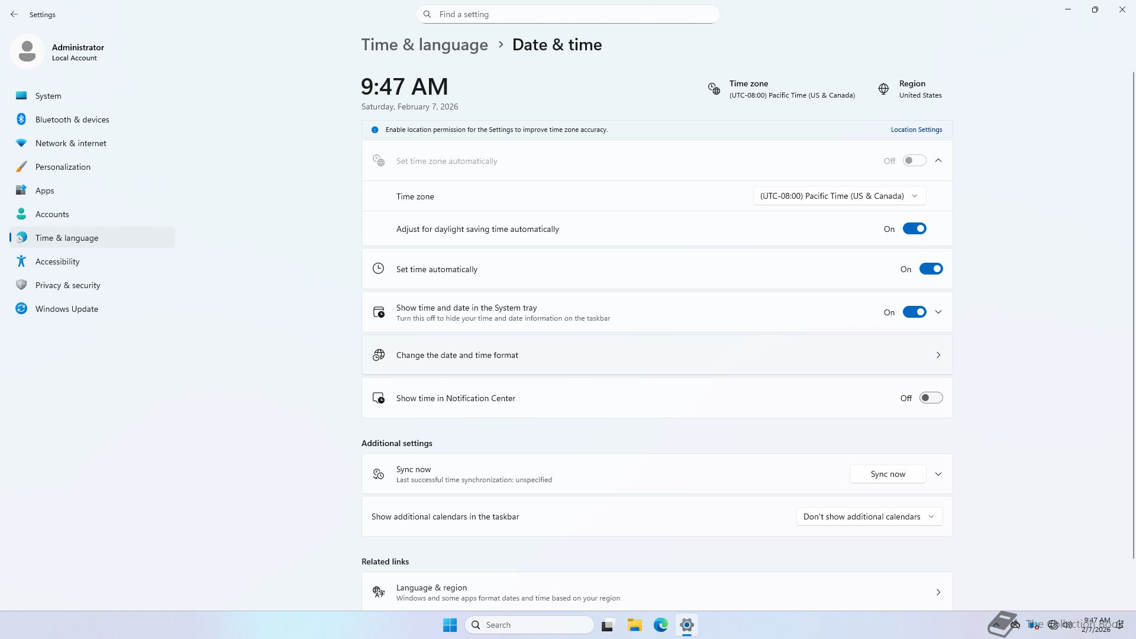Click the Windows Start button
The image size is (1136, 639).
coord(450,625)
